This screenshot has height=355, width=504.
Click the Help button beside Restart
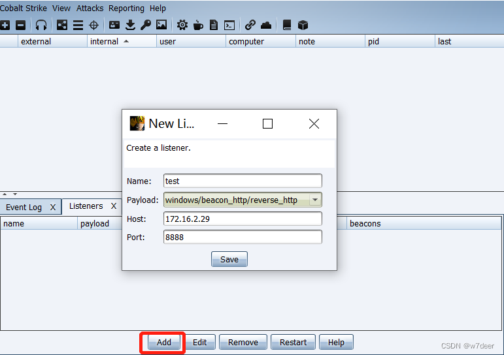(x=336, y=343)
